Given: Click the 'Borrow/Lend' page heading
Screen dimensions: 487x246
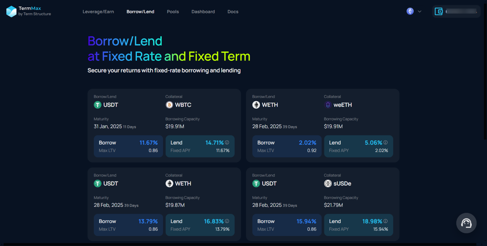Looking at the screenshot, I should coord(125,41).
